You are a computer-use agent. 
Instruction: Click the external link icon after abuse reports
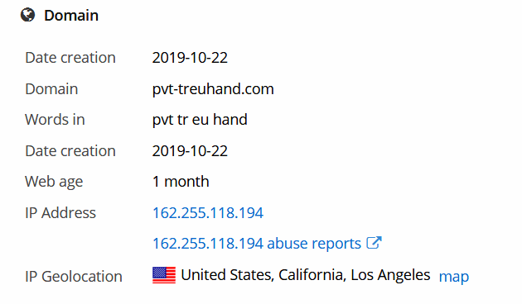click(x=374, y=243)
